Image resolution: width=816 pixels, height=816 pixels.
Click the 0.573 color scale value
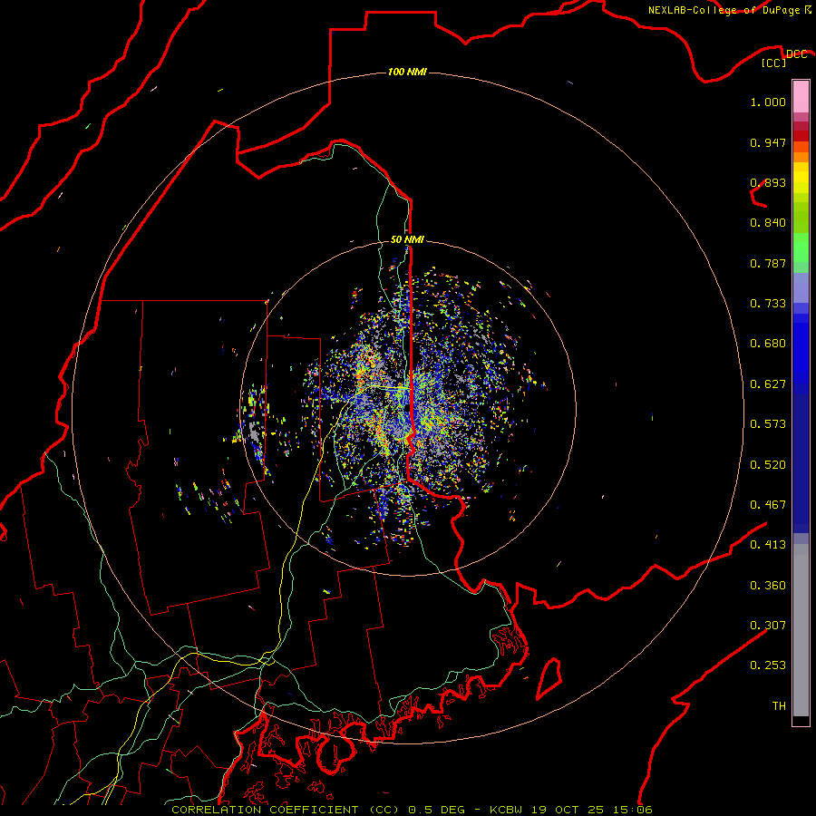768,424
